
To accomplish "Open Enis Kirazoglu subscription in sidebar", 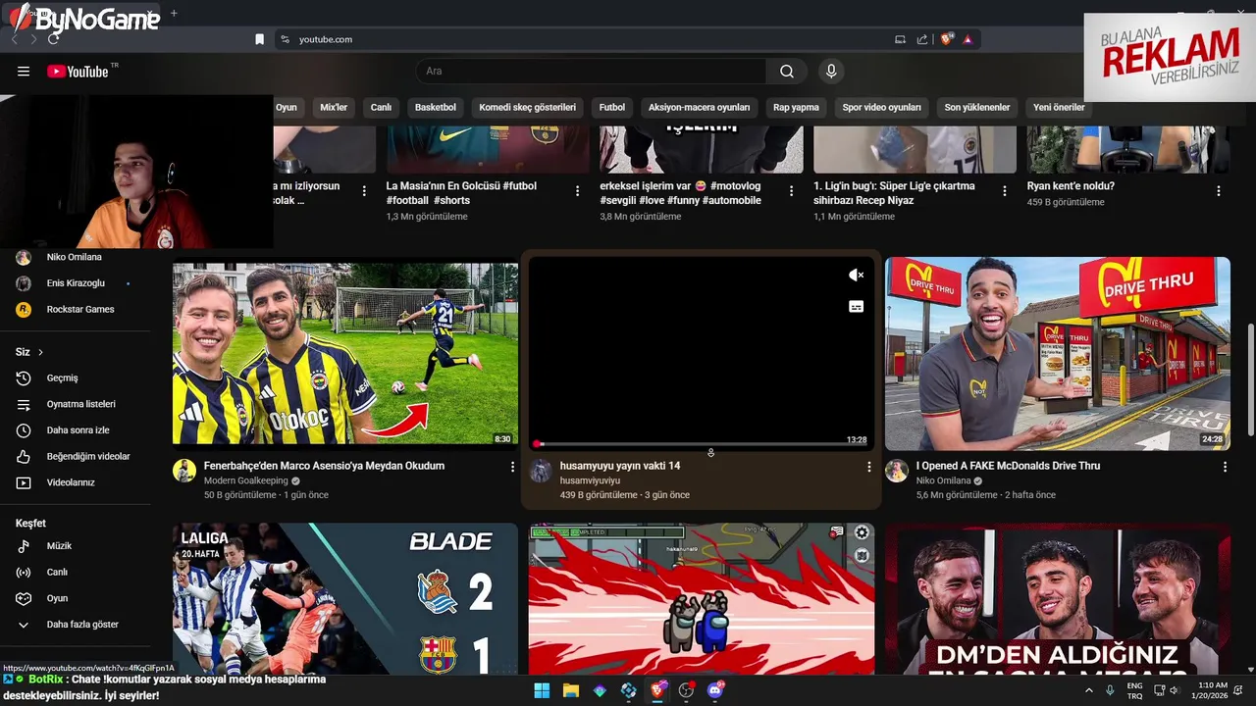I will pyautogui.click(x=76, y=283).
